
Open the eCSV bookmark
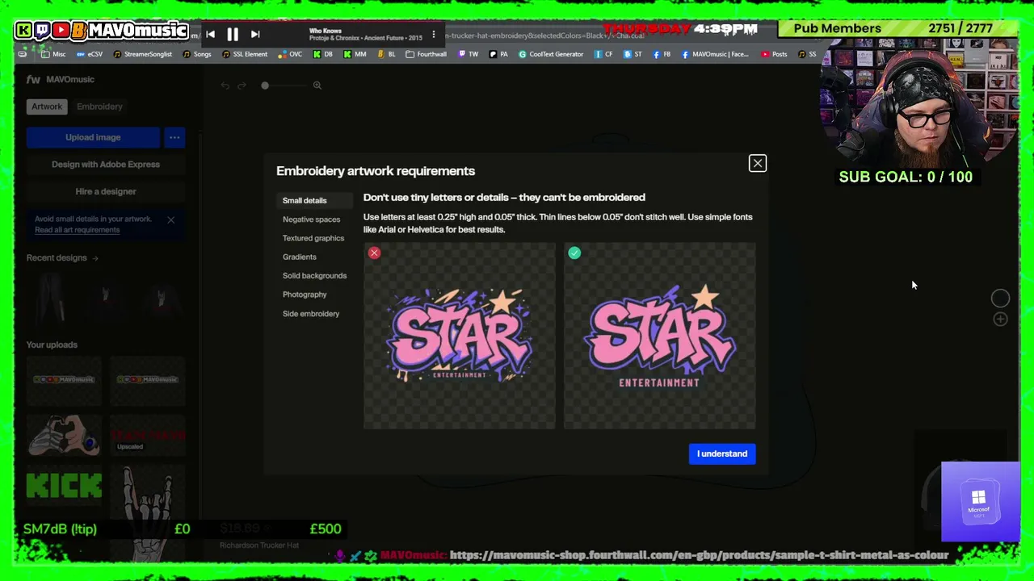click(89, 55)
